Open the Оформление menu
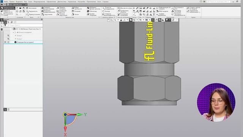The height and width of the screenshot is (137, 243). click(51, 2)
